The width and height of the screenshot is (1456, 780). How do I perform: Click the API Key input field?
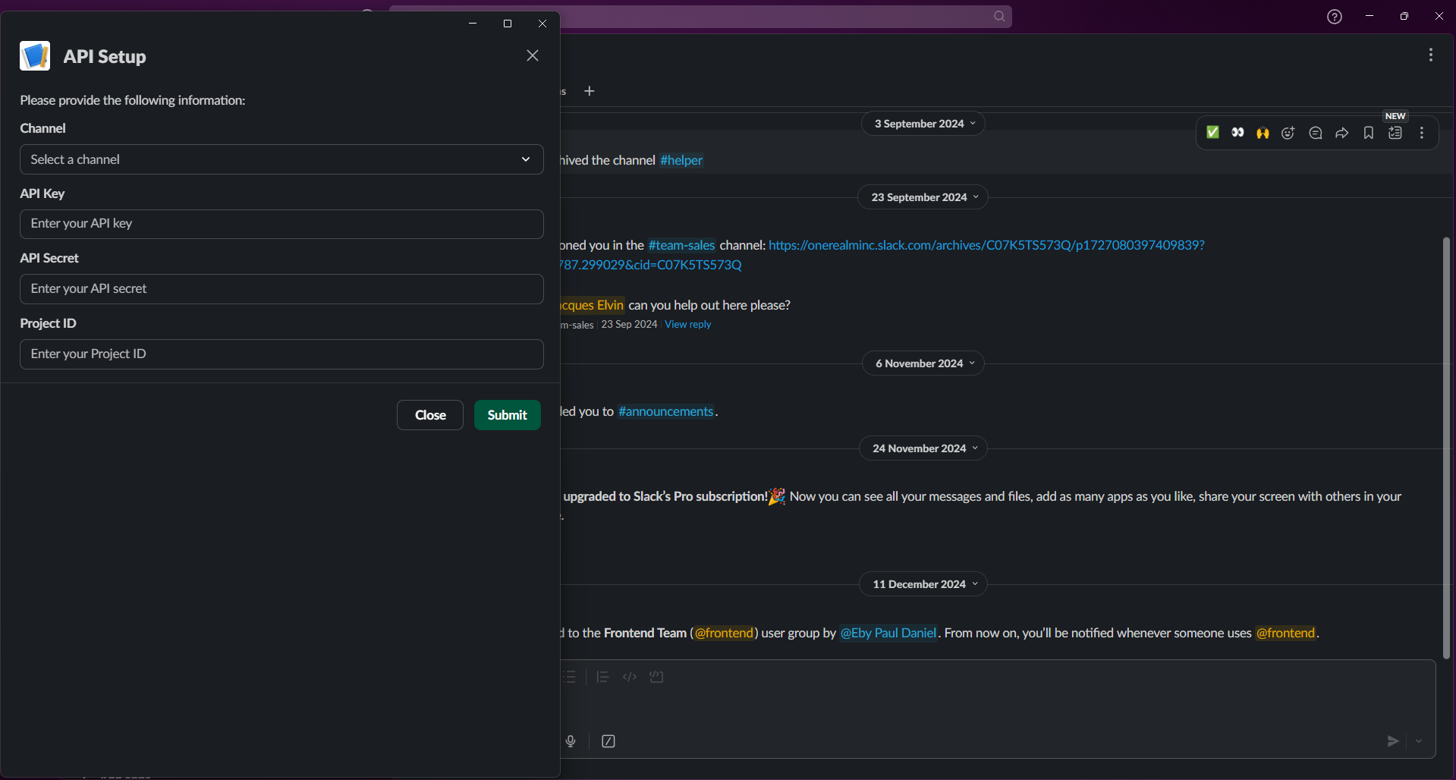click(281, 224)
